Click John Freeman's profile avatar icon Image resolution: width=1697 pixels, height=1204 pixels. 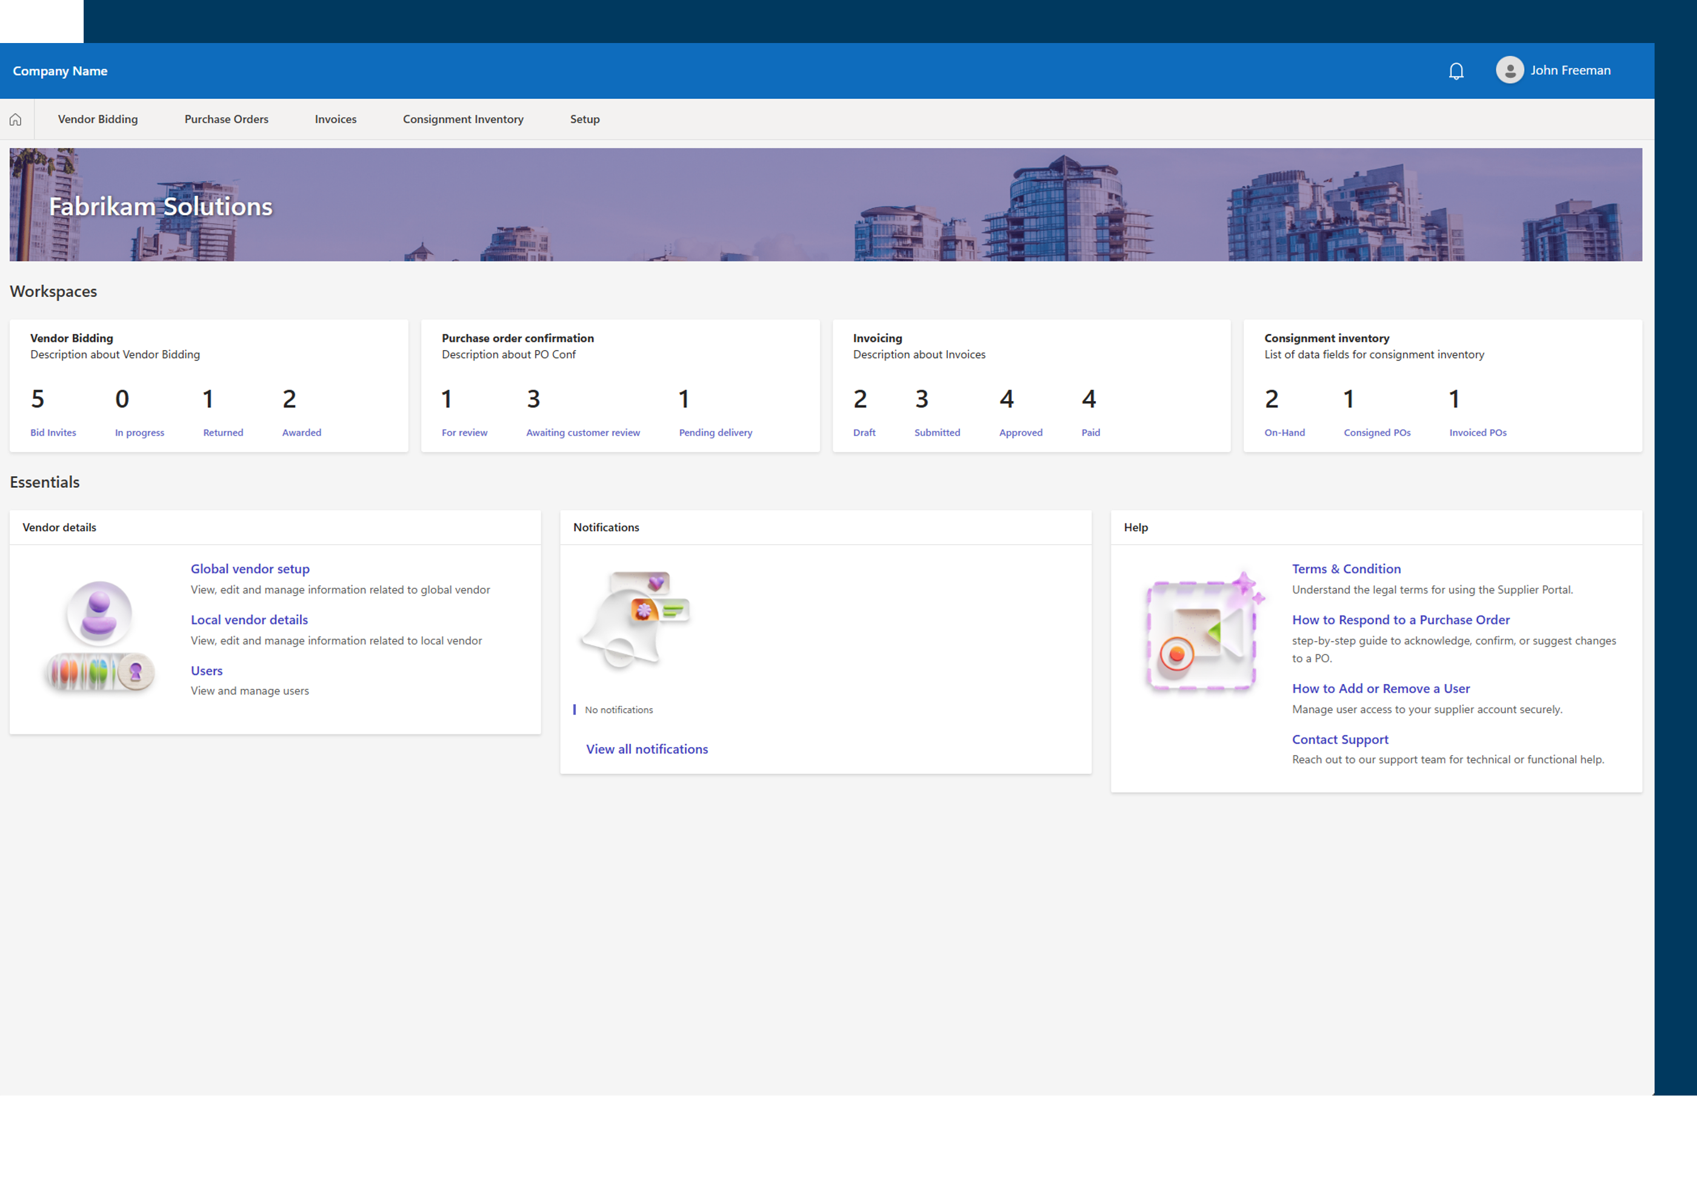(1510, 70)
